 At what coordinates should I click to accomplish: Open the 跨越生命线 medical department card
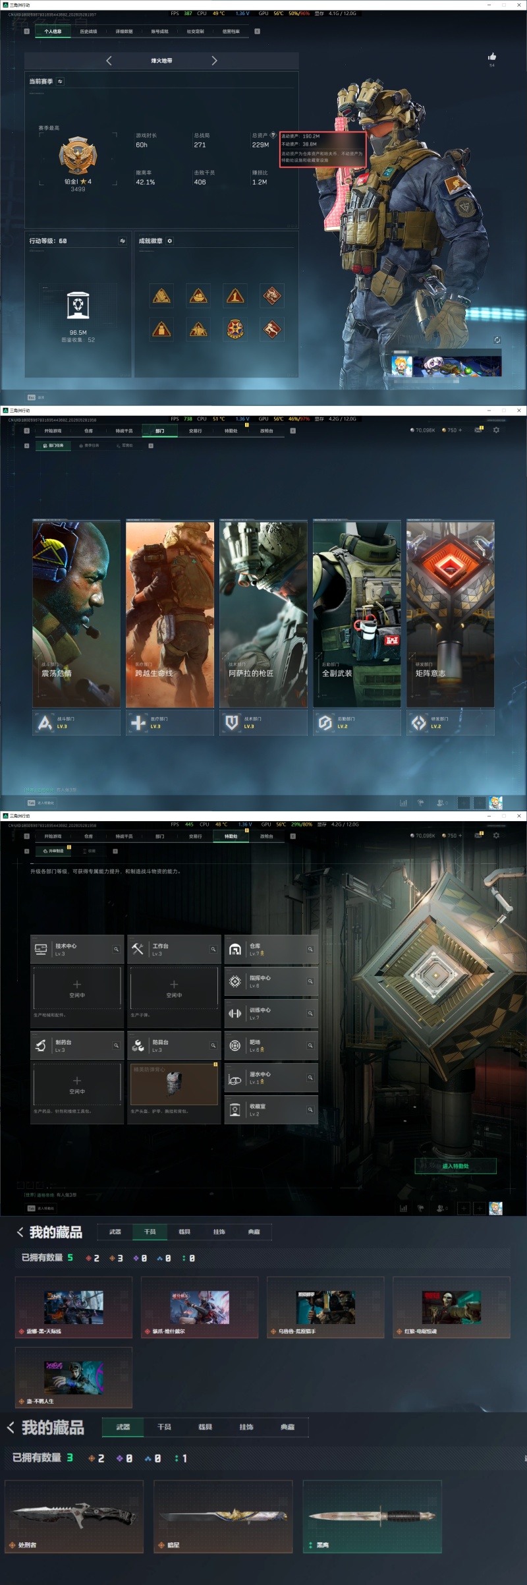pyautogui.click(x=170, y=614)
